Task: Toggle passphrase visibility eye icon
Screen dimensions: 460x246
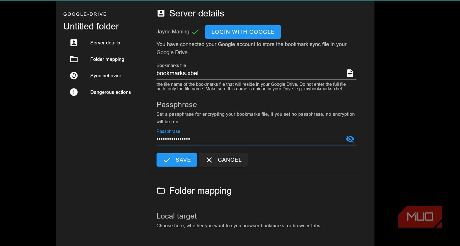Action: click(x=350, y=139)
